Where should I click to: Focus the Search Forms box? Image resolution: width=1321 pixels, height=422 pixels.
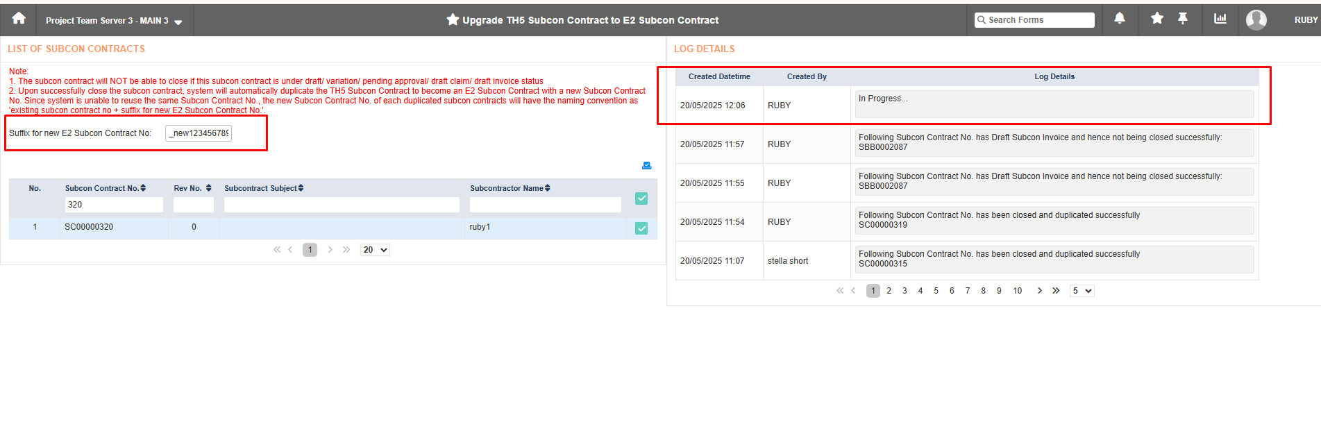click(1034, 20)
